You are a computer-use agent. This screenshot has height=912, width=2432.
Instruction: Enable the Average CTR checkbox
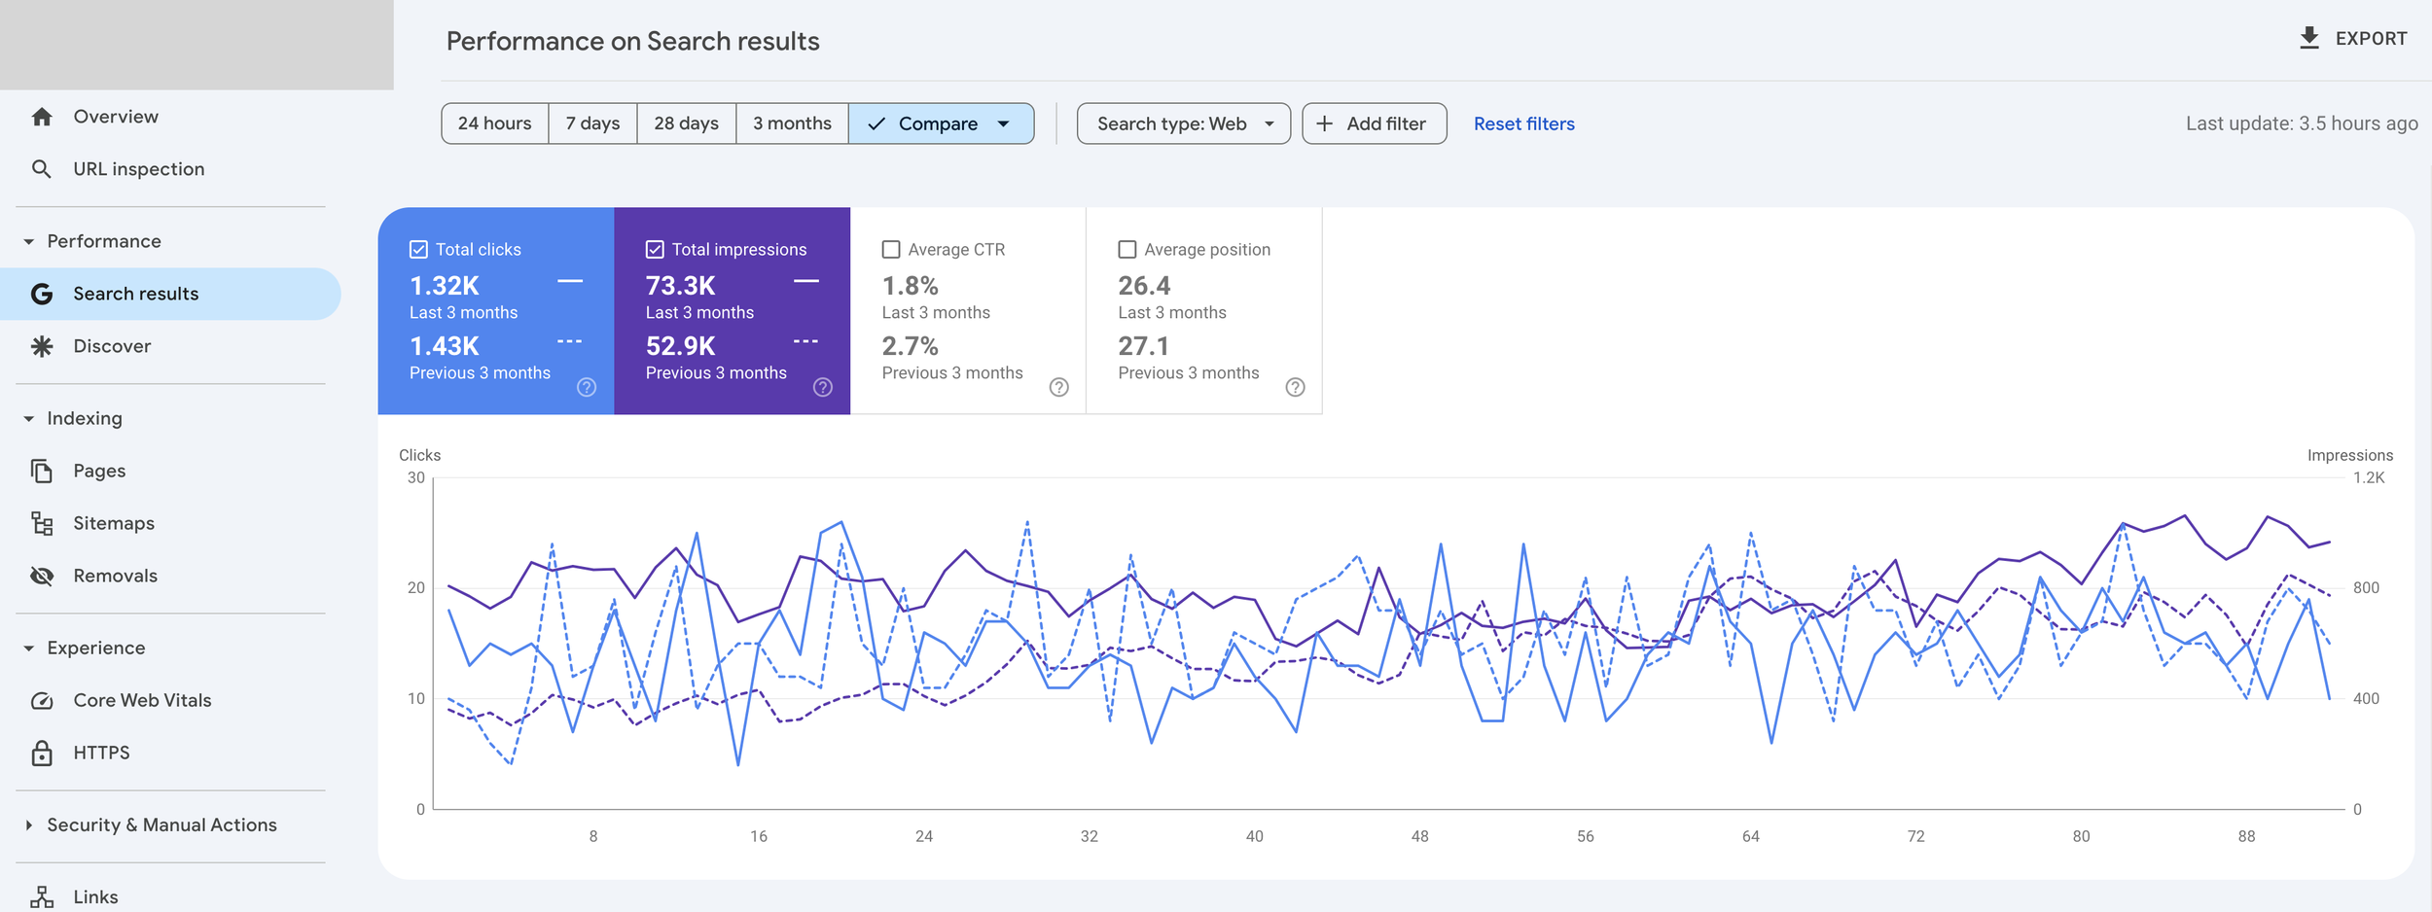point(891,250)
